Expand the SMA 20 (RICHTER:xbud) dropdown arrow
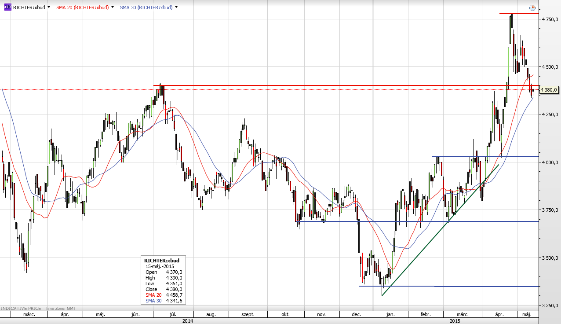The height and width of the screenshot is (324, 561). coord(113,7)
